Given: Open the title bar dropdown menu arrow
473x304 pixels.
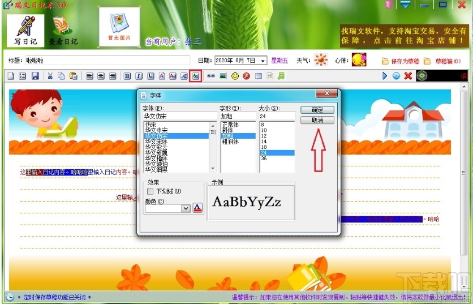Looking at the screenshot, I should tap(405, 5).
